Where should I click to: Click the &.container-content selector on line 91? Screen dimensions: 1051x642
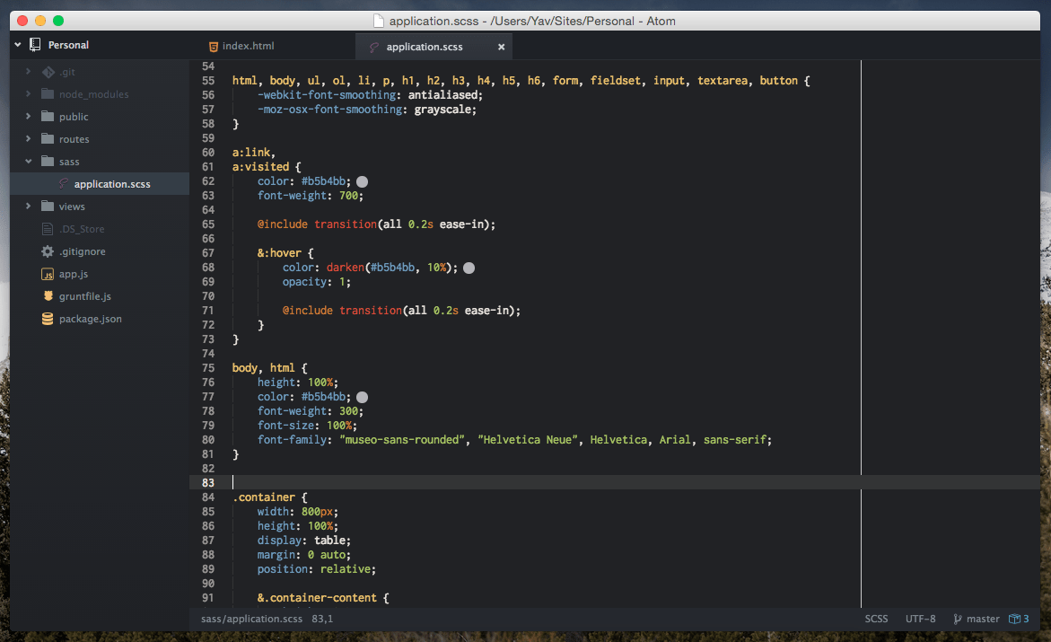coord(316,598)
